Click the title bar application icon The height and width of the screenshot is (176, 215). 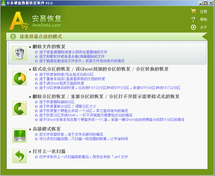(3, 3)
